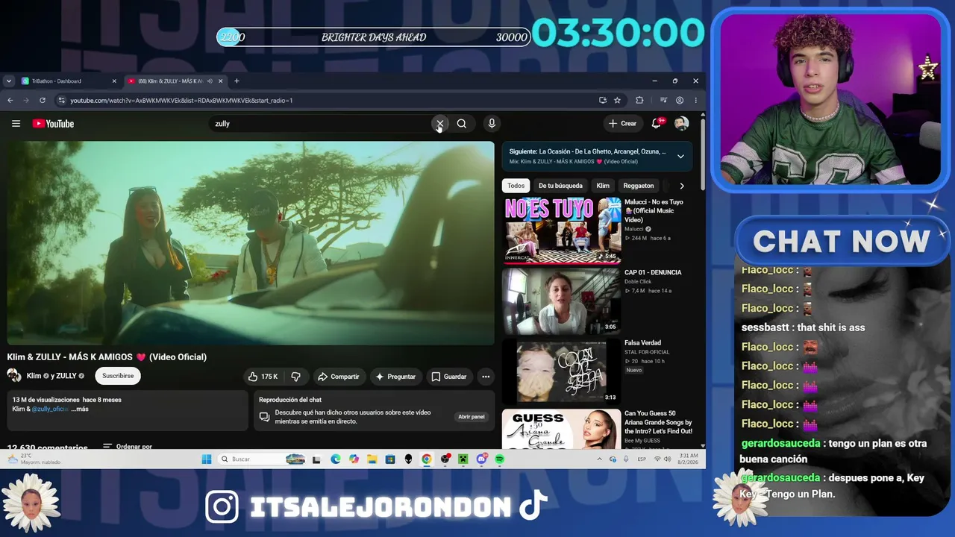This screenshot has width=955, height=537.
Task: Open the Minecraft creeper taskbar icon
Action: tap(463, 459)
